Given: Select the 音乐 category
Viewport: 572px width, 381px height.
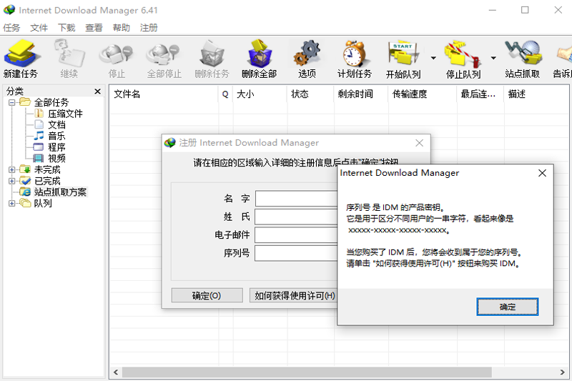Looking at the screenshot, I should point(56,136).
